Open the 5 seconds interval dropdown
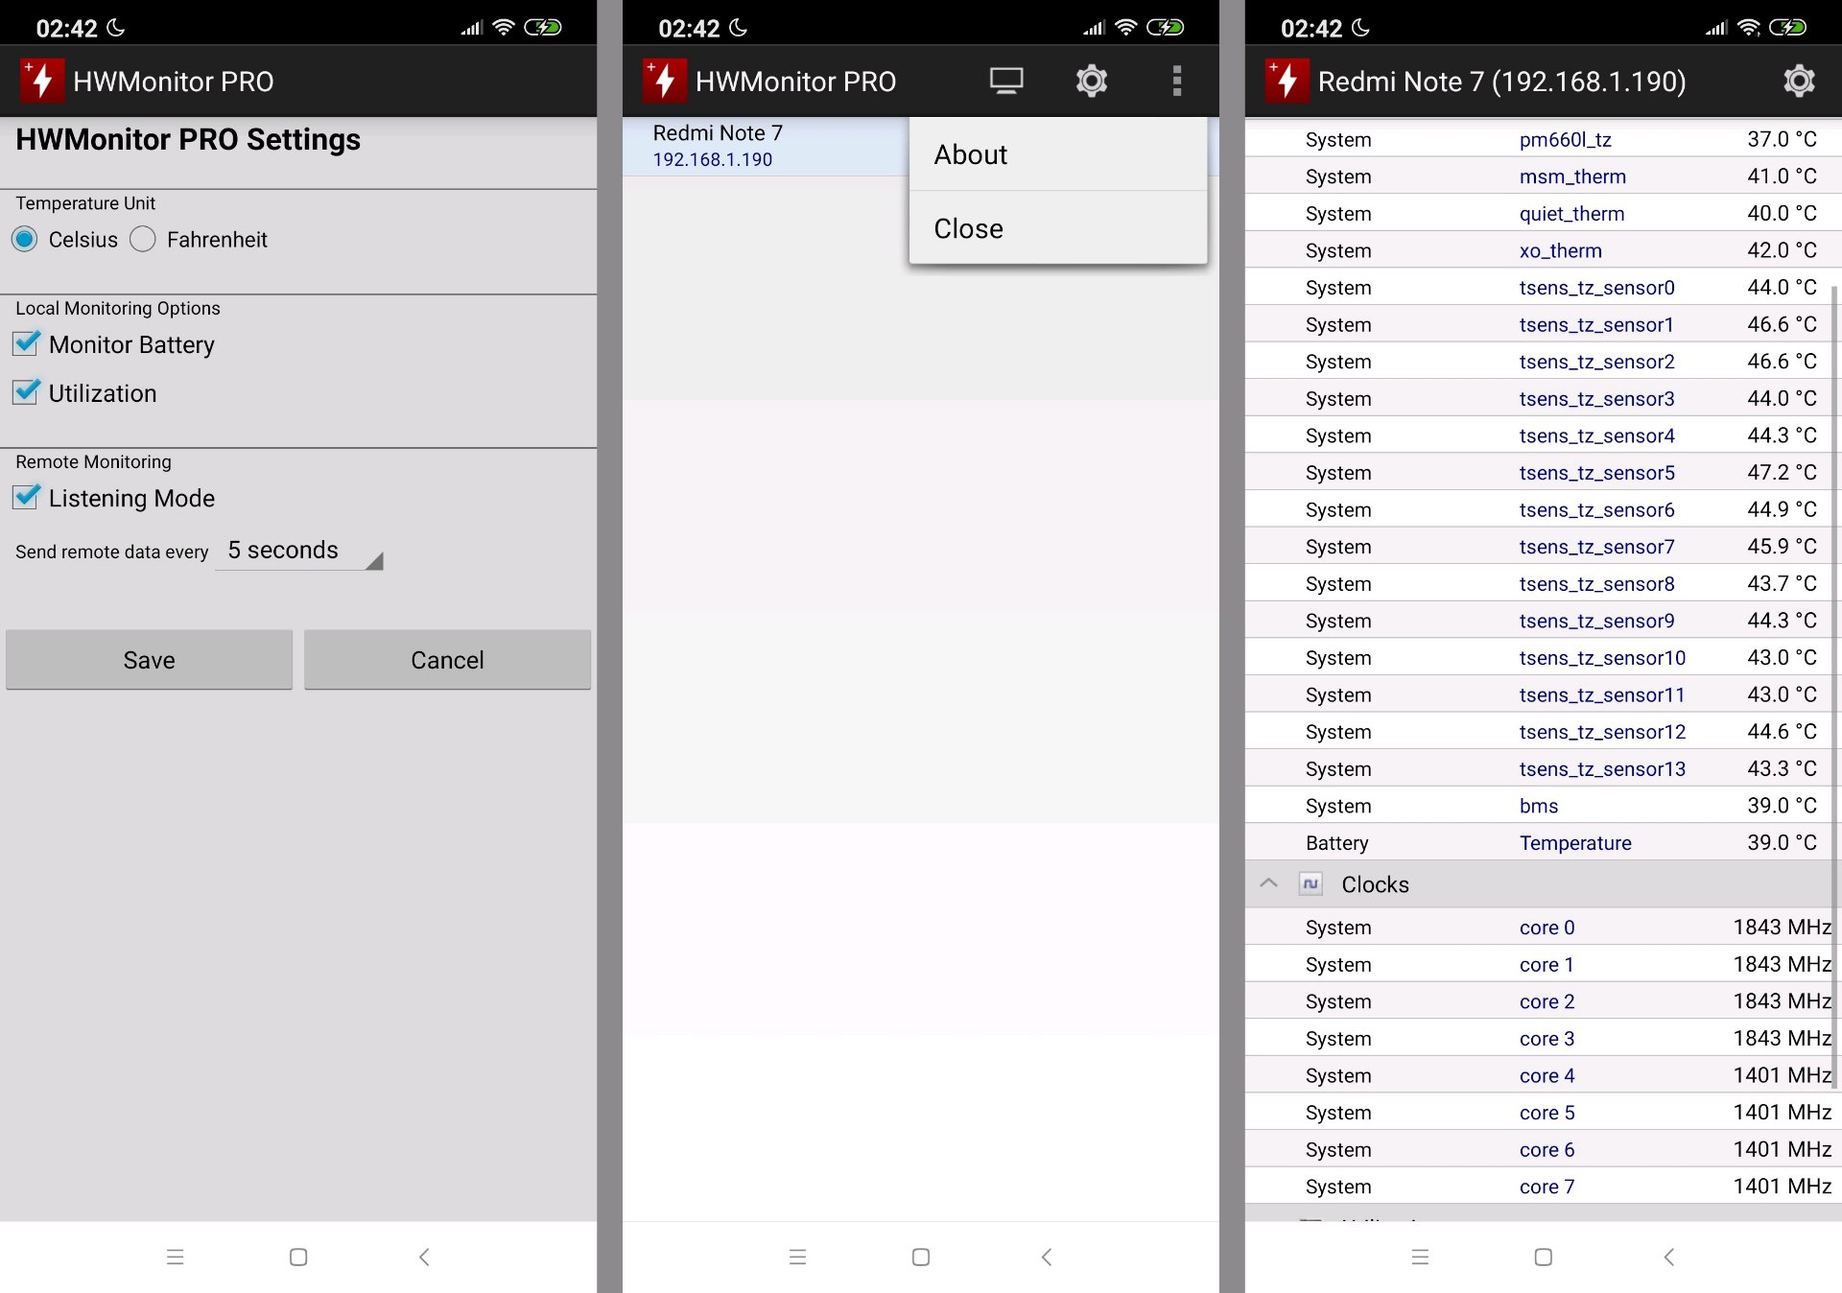Viewport: 1842px width, 1293px height. pos(300,551)
